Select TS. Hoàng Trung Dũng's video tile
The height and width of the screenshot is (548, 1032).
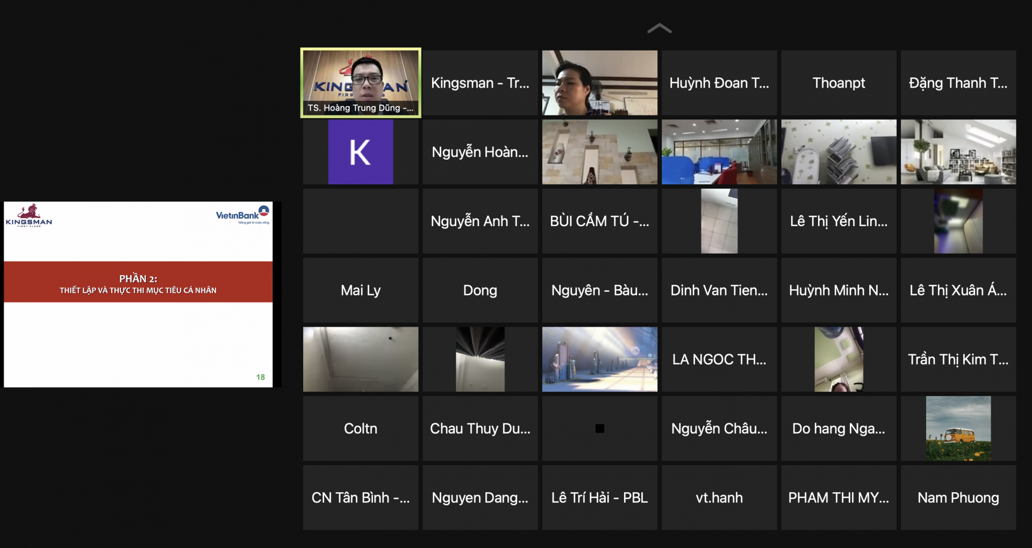pyautogui.click(x=360, y=82)
